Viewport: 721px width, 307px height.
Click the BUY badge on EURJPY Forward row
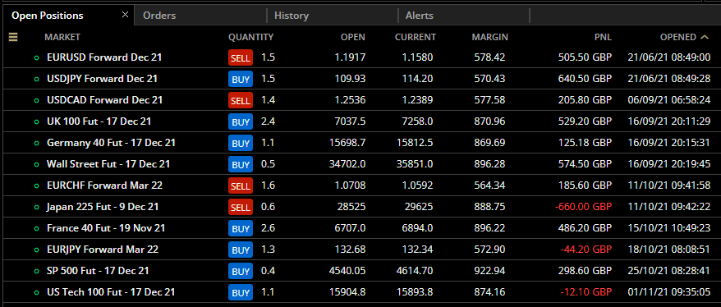coord(241,250)
